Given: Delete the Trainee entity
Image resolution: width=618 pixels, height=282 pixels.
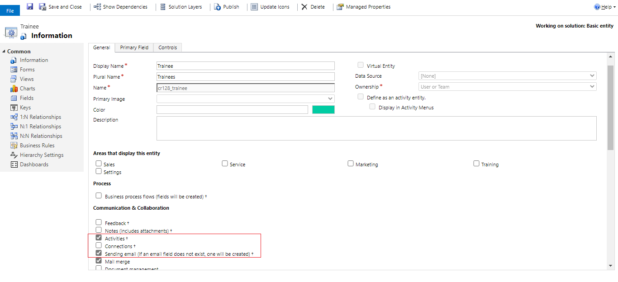Looking at the screenshot, I should click(x=313, y=6).
